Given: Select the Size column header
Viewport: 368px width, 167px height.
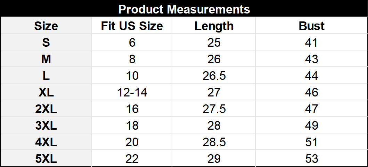Looking at the screenshot, I should click(x=46, y=26).
